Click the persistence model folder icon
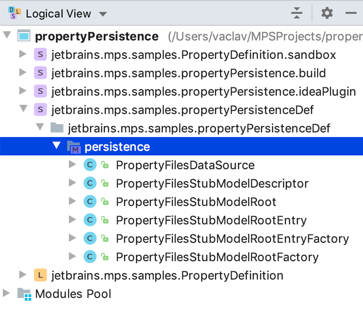The width and height of the screenshot is (363, 309). click(74, 147)
